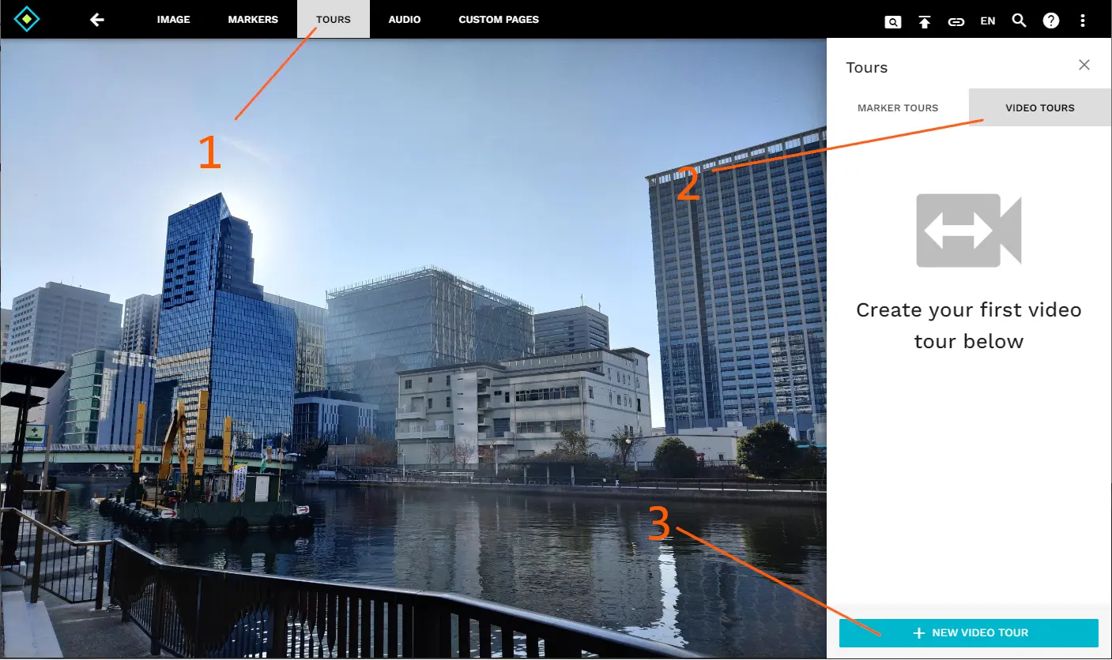Open help via the question mark icon

1050,21
